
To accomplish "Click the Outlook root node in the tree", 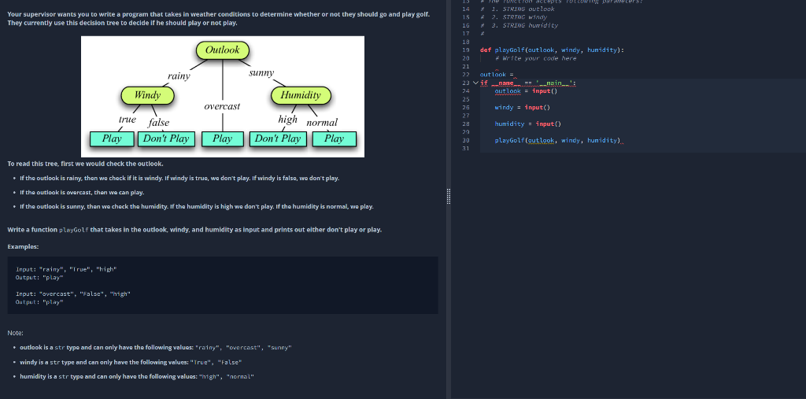I will (223, 50).
